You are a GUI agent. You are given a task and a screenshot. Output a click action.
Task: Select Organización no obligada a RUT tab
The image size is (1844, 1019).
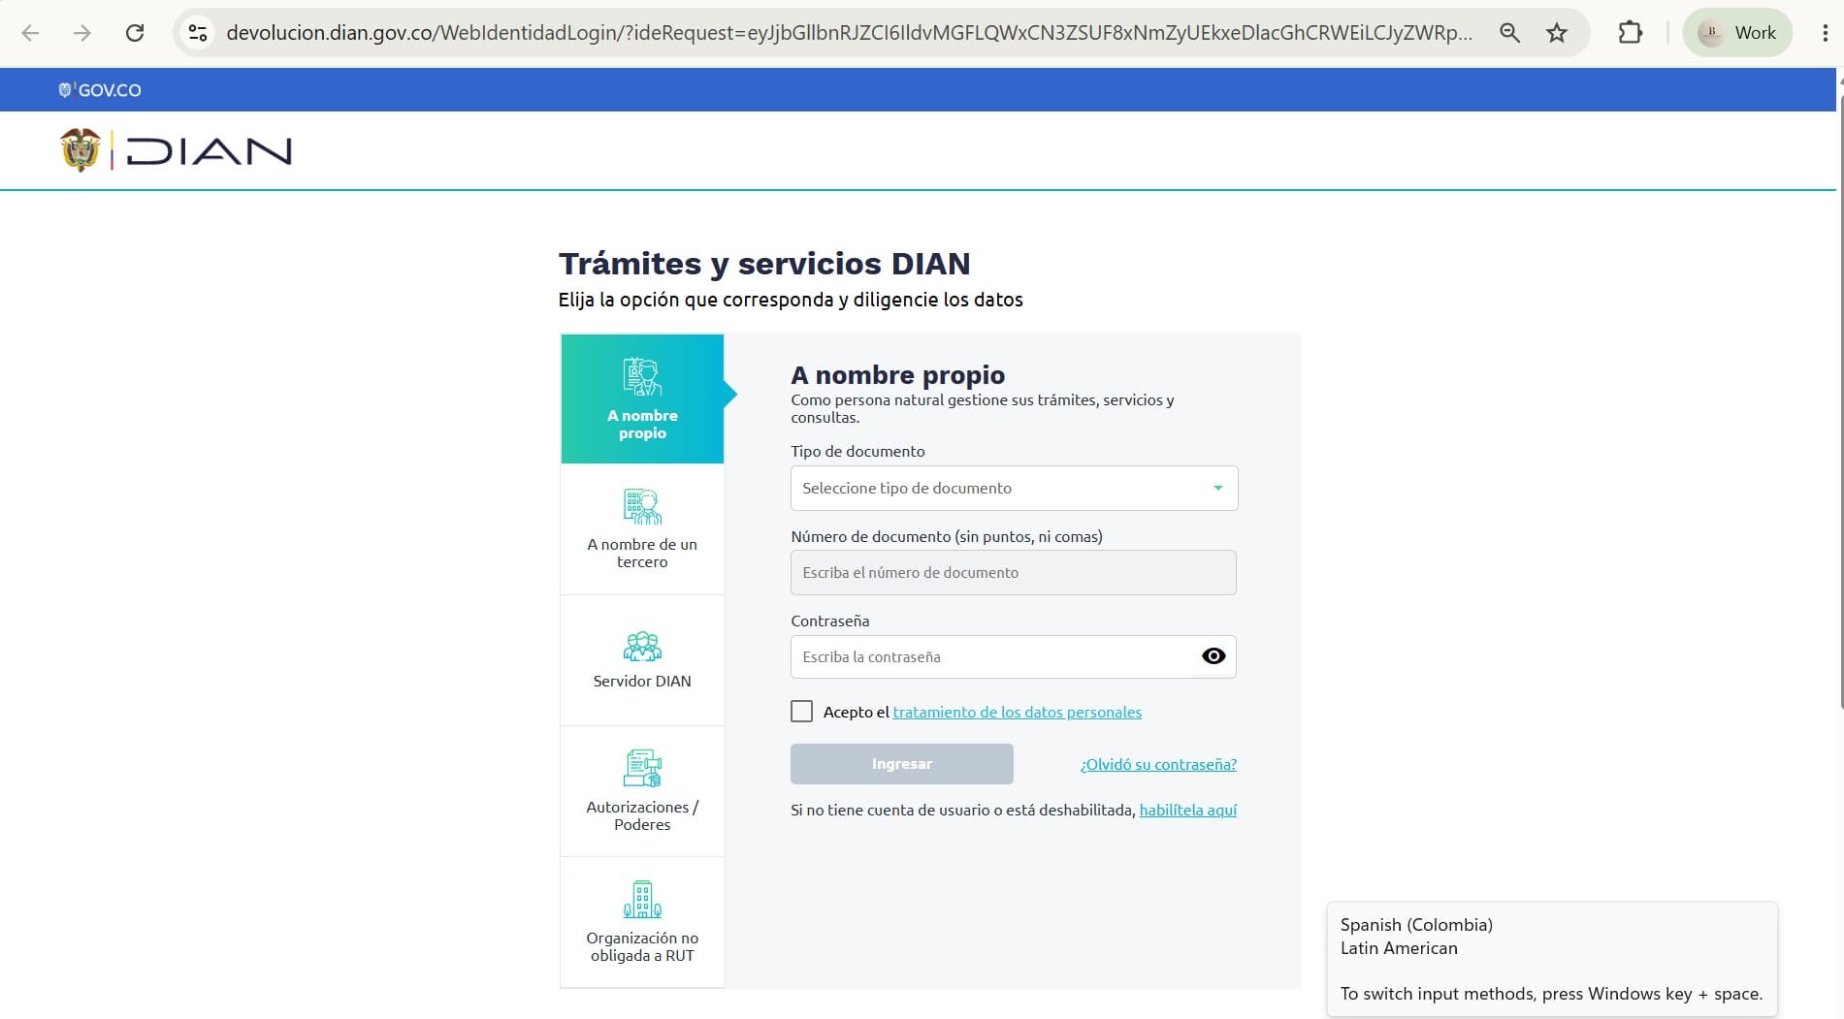pyautogui.click(x=642, y=922)
